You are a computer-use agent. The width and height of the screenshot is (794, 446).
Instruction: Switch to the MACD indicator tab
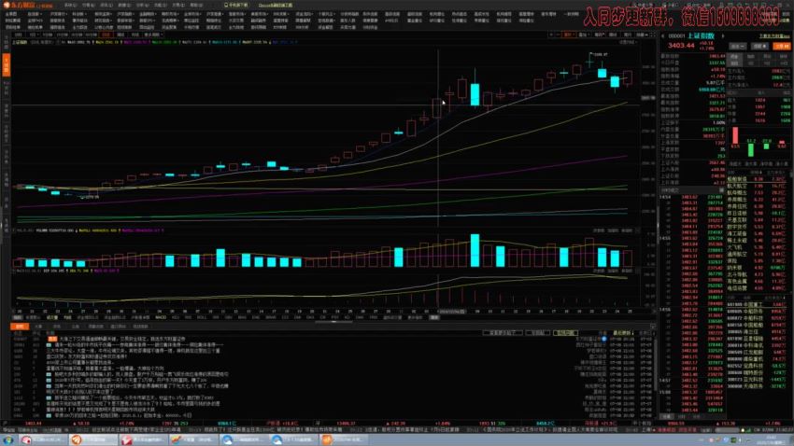point(161,317)
